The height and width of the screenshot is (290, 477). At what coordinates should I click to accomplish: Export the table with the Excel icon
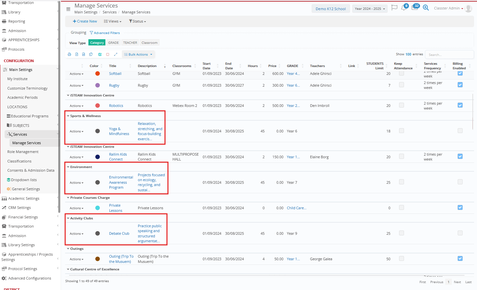click(x=77, y=55)
